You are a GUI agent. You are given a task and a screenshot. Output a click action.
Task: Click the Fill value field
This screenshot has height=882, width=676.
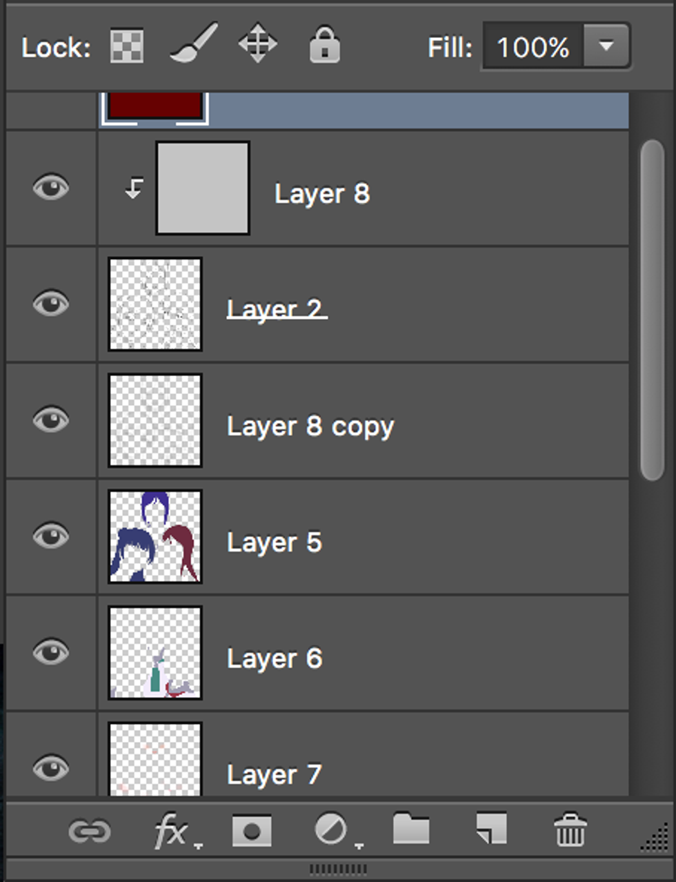tap(533, 47)
